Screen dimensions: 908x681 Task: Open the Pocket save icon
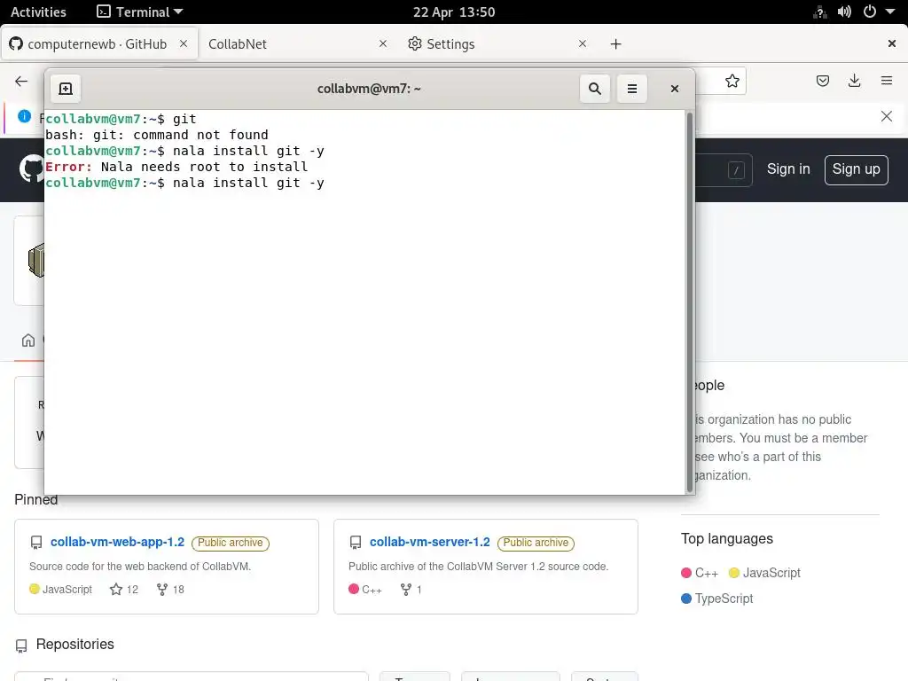[822, 81]
